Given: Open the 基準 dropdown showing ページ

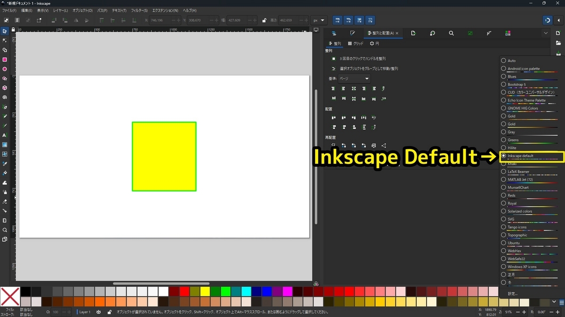Looking at the screenshot, I should (353, 78).
